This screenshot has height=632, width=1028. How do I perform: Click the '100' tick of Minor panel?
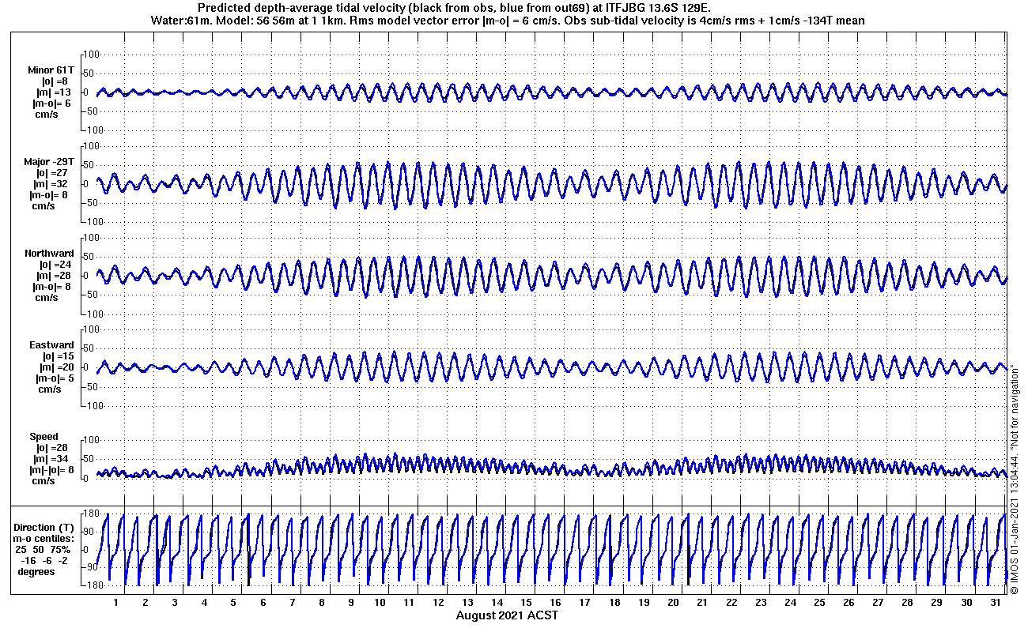[90, 55]
